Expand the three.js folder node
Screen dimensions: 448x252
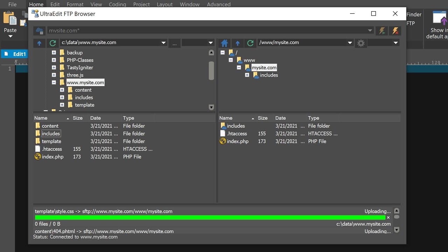coord(54,75)
